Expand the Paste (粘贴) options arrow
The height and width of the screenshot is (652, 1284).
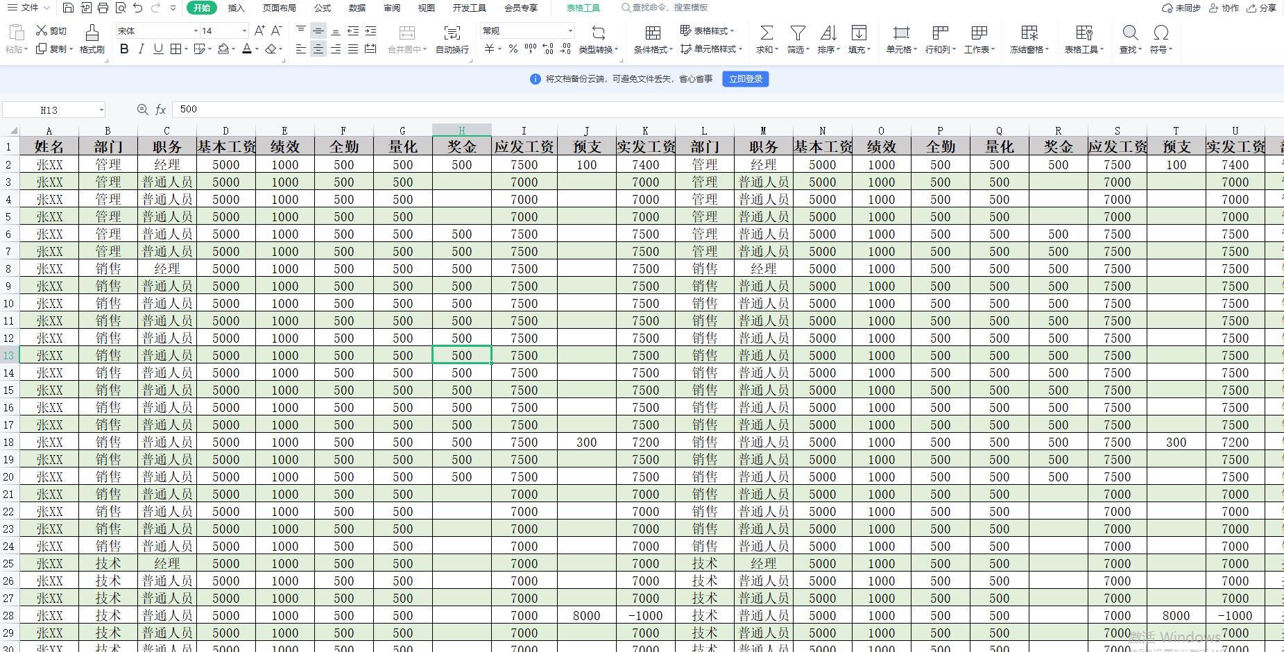(x=26, y=50)
